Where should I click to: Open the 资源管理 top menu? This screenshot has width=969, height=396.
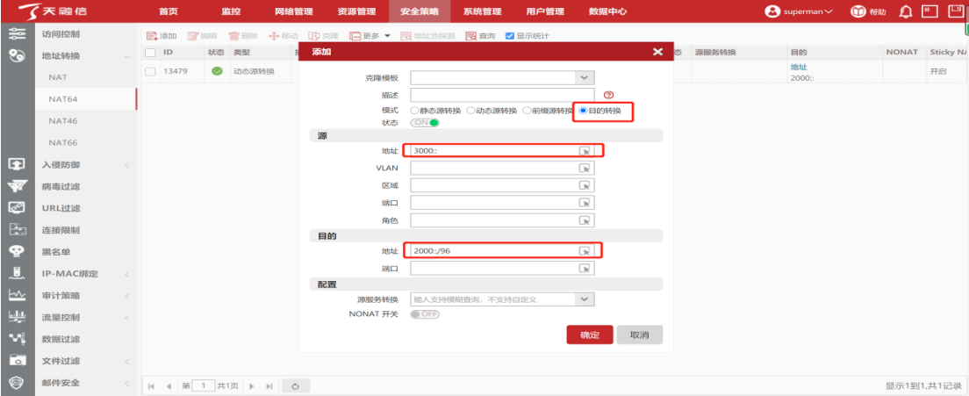[356, 11]
